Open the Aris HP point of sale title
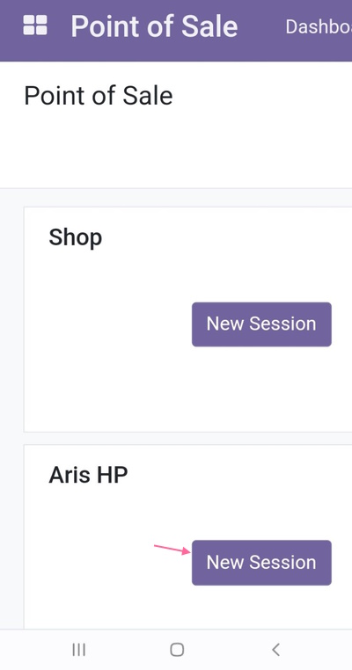Viewport: 352px width, 670px height. click(88, 475)
